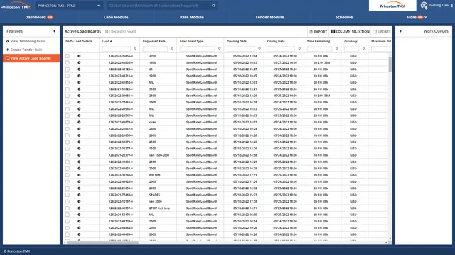Open load details for the SPADES row

[x=79, y=195]
